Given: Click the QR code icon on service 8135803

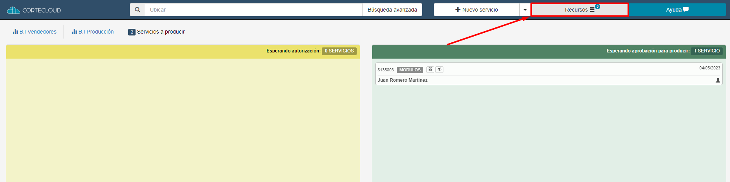Looking at the screenshot, I should click(430, 69).
